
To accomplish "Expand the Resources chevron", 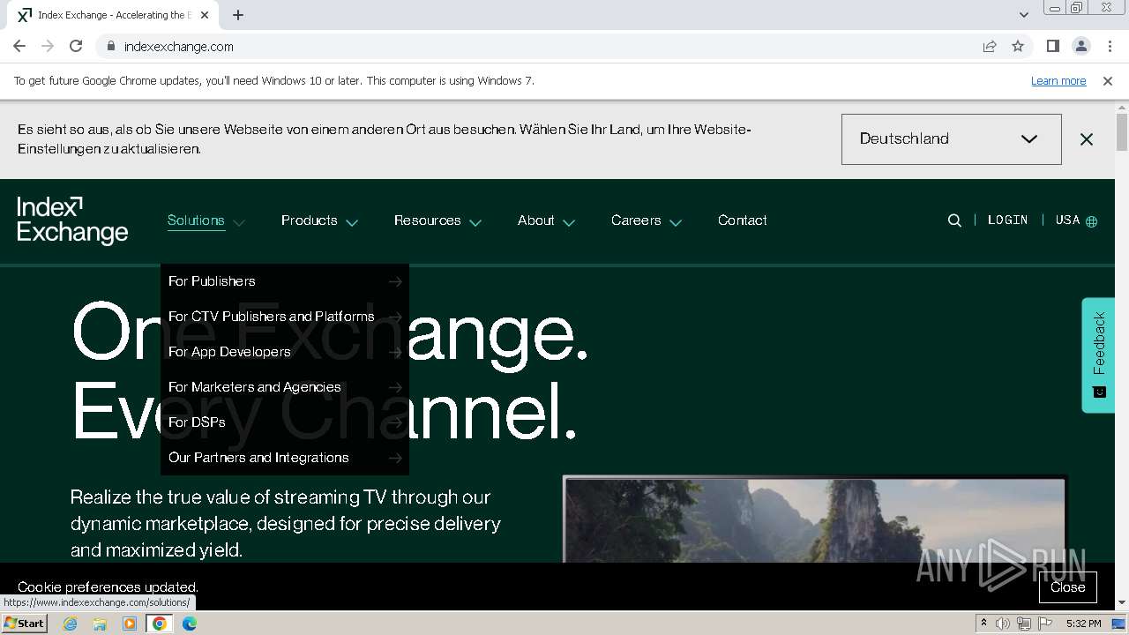I will pos(475,222).
